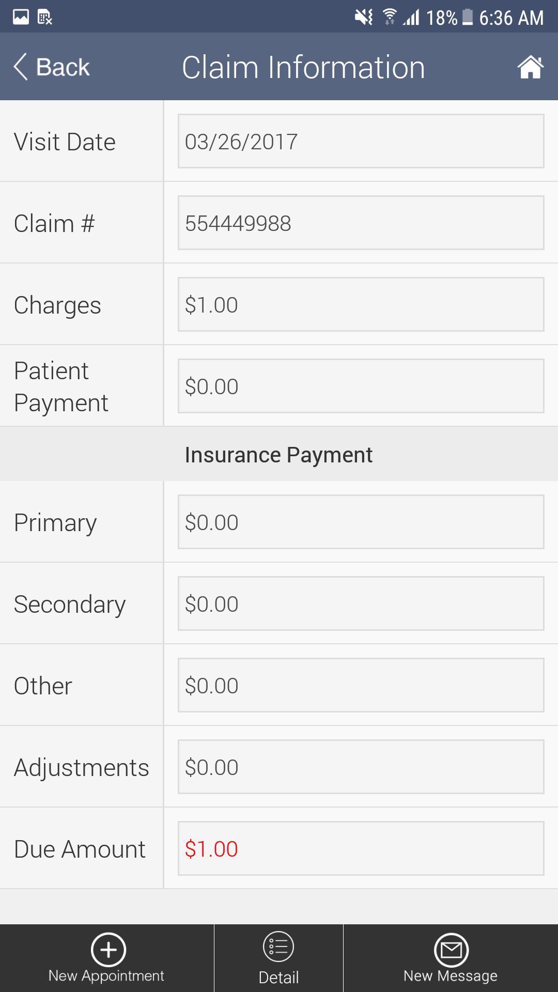
Task: Tap the New Message envelope icon
Action: point(451,950)
